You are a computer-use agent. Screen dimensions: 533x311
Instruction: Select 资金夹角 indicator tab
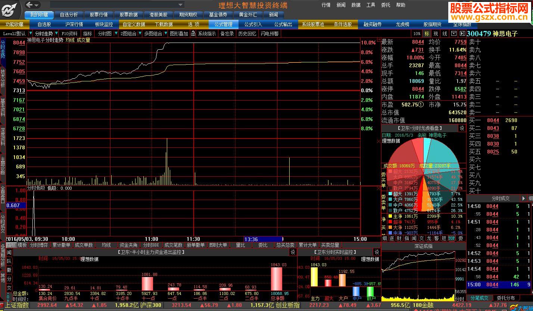[x=128, y=245]
